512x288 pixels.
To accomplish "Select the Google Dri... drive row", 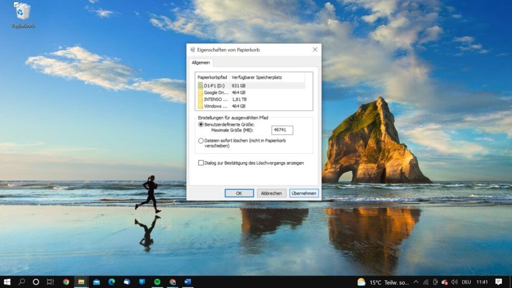I will pos(251,92).
